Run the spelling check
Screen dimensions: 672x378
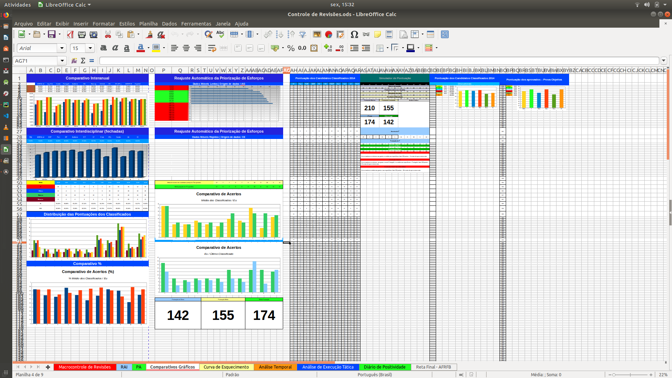[220, 34]
